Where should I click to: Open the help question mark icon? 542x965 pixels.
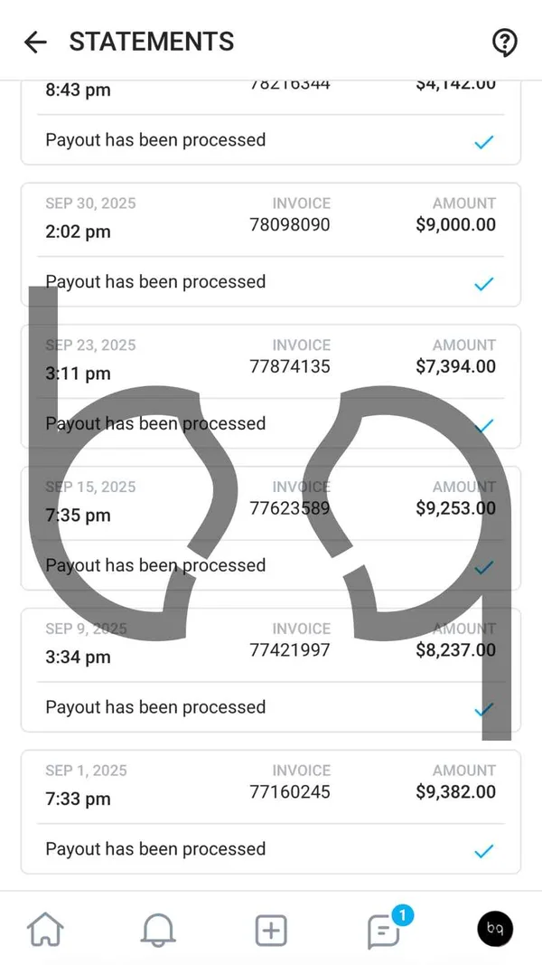504,42
